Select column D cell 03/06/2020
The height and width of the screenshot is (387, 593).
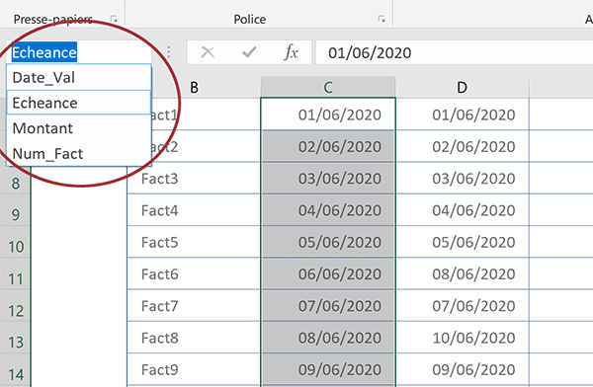coord(463,179)
